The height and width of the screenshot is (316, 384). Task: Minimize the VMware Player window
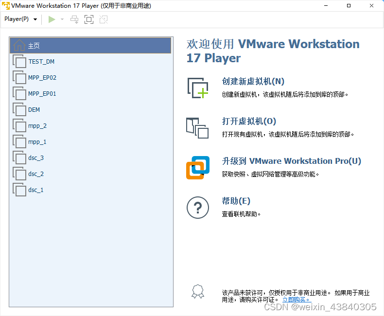326,6
